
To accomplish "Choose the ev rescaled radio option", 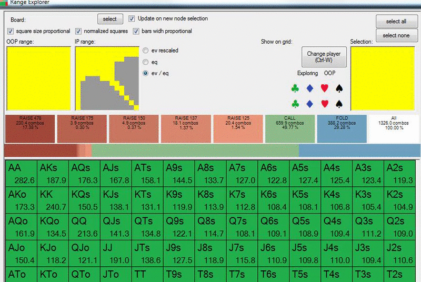I will (x=146, y=51).
